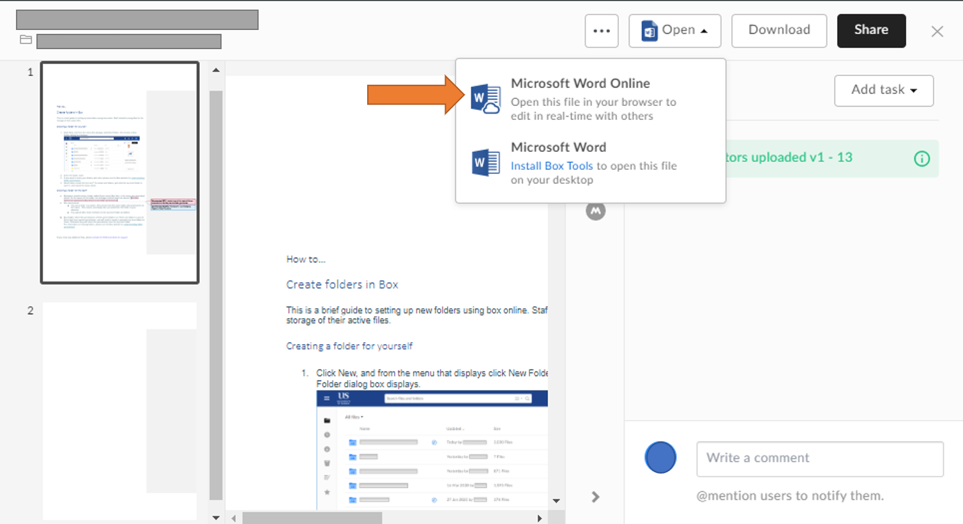Image resolution: width=963 pixels, height=524 pixels.
Task: Click horizontal scrollbar left arrow
Action: (234, 518)
